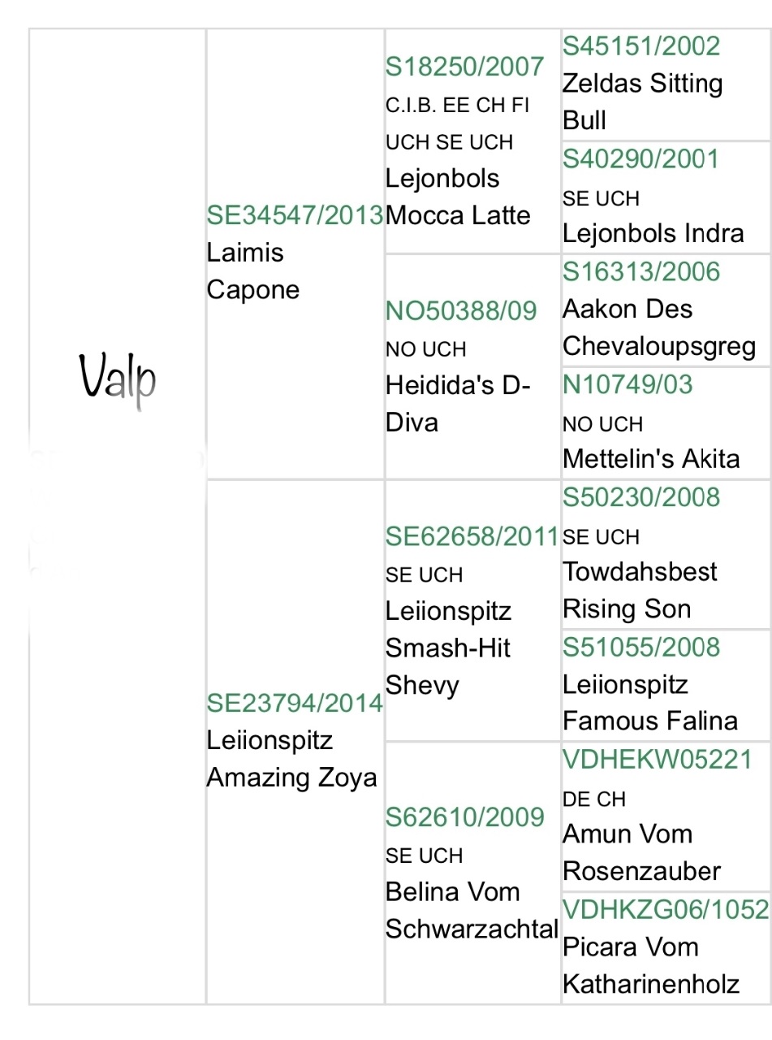Open the S40290/2001 registration link

tap(641, 158)
